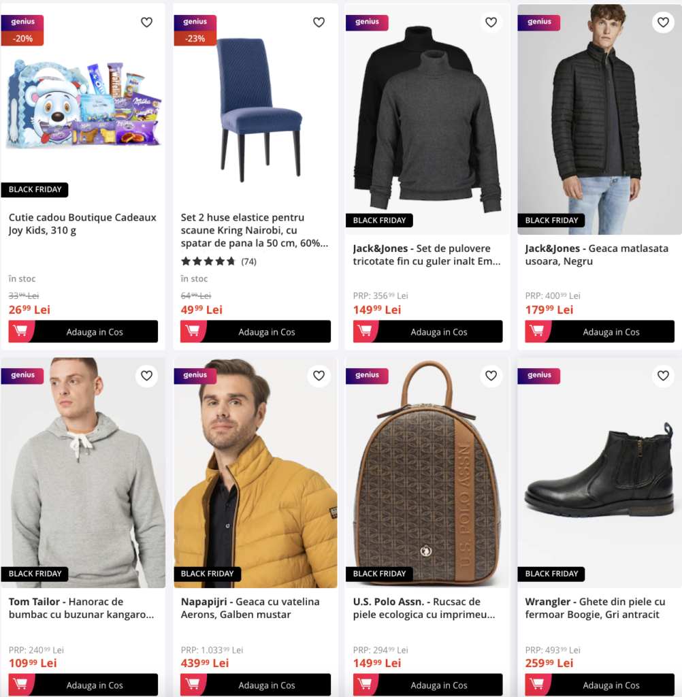
Task: Open Napapijri Geaca cu vatelina product link
Action: pyautogui.click(x=250, y=608)
